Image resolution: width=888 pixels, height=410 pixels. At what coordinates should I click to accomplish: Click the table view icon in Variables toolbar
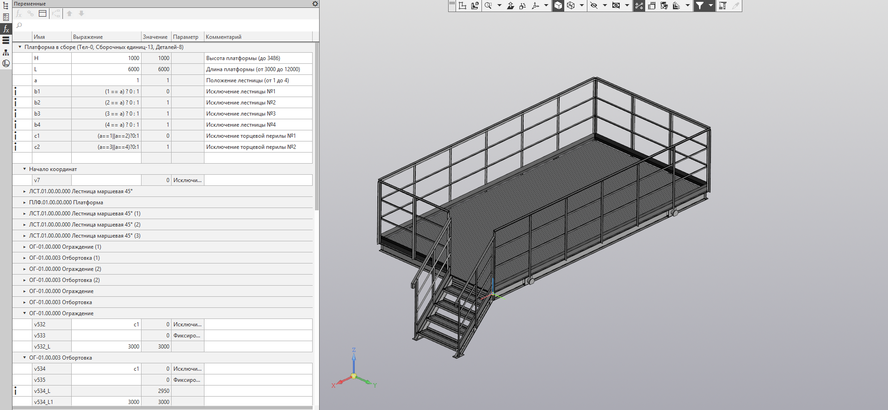tap(43, 13)
